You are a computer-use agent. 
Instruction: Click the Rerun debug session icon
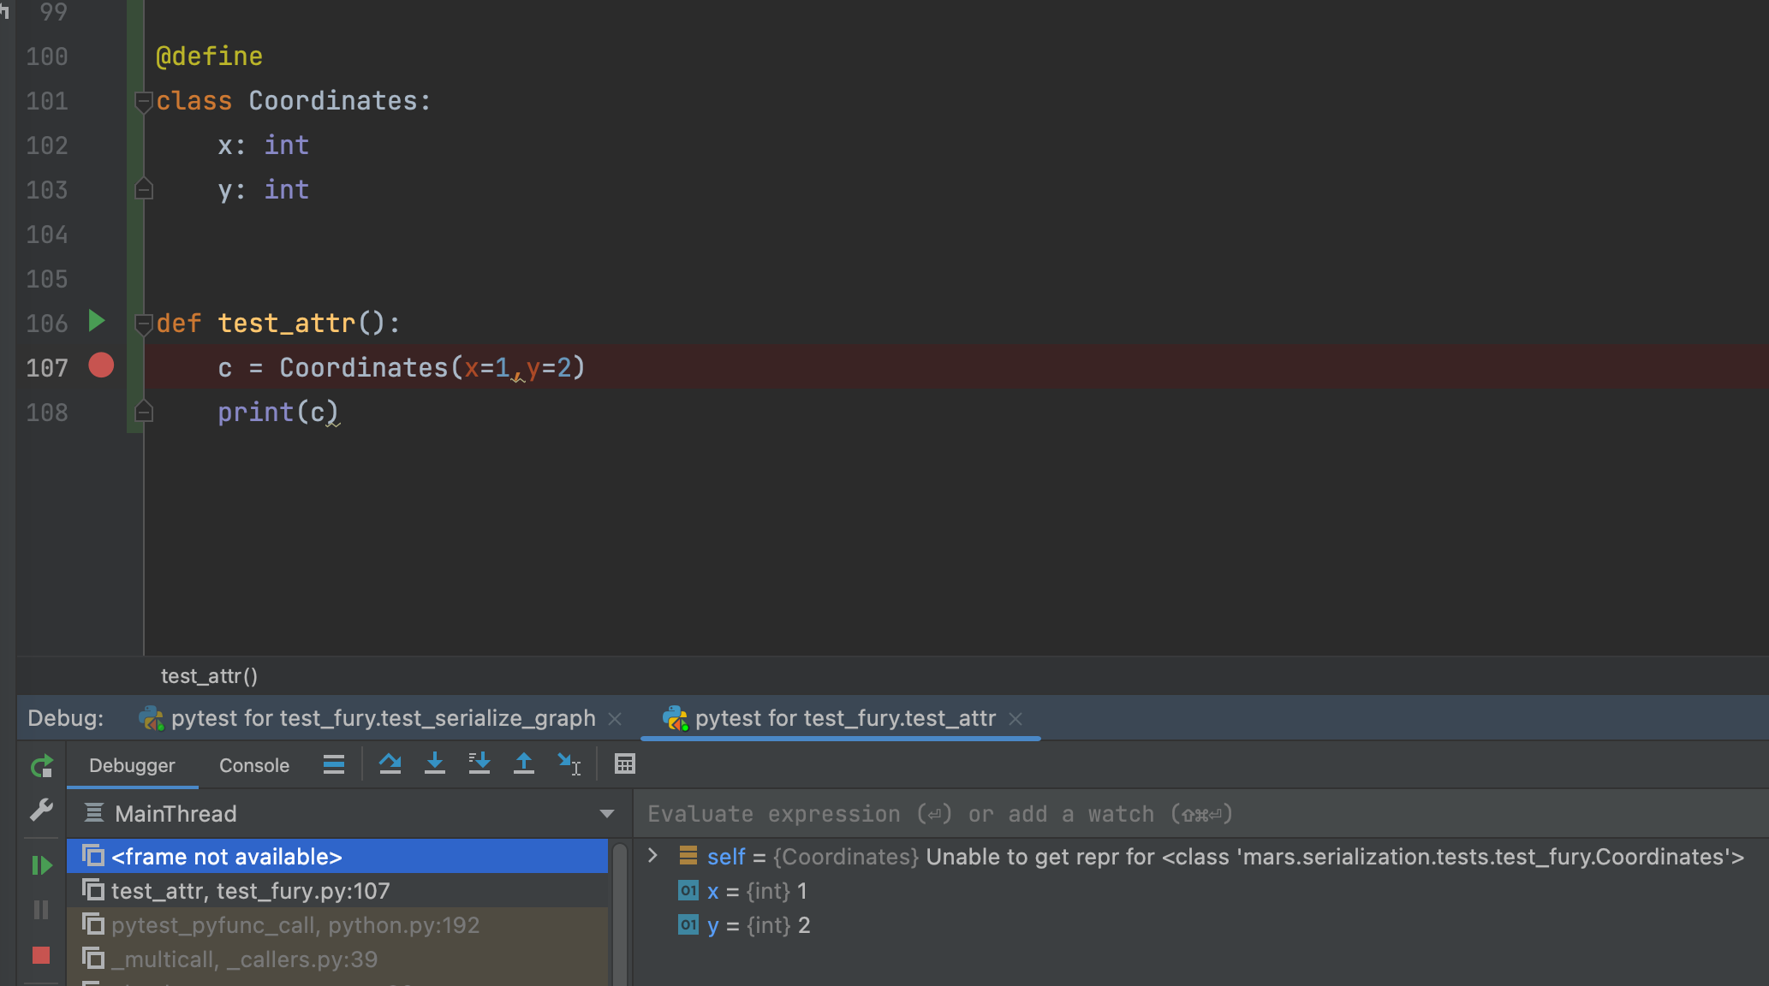pos(41,765)
